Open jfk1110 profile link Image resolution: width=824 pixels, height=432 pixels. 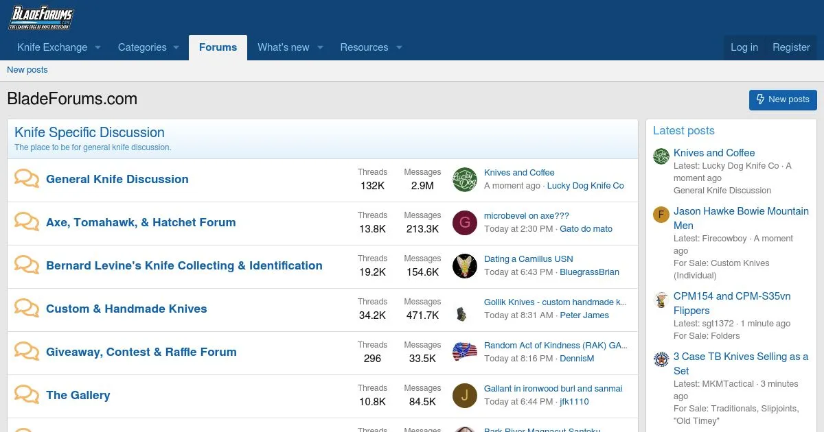(x=574, y=402)
